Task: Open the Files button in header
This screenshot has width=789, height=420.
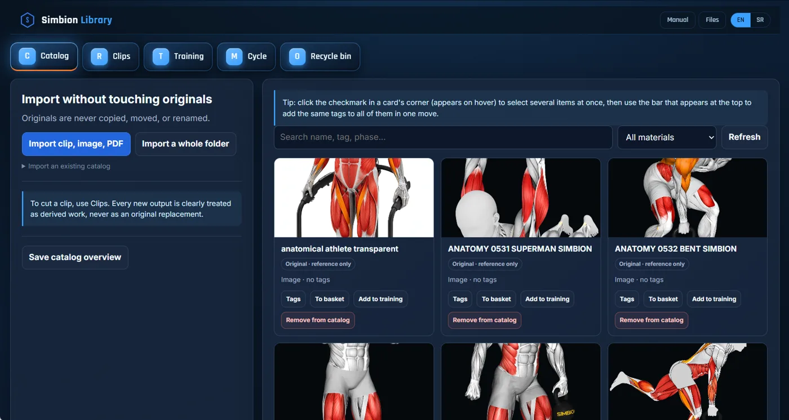Action: click(712, 20)
